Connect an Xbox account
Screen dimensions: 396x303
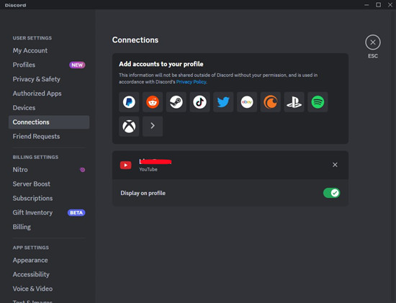129,126
